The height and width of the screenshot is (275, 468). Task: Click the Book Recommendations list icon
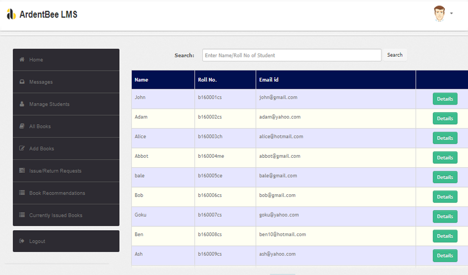(22, 193)
